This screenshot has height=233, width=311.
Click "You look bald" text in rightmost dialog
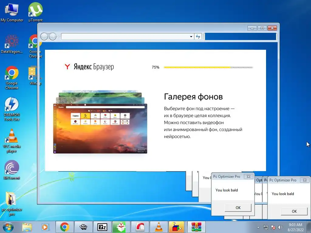[283, 194]
